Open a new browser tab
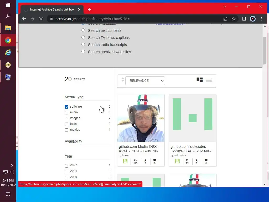Image resolution: width=269 pixels, height=202 pixels. coord(89,9)
